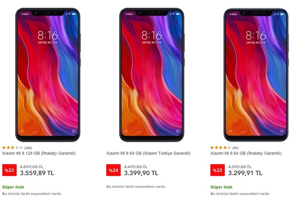The height and width of the screenshot is (197, 297).
Task: Click Süper Hızlı label under the third phone
Action: [221, 187]
